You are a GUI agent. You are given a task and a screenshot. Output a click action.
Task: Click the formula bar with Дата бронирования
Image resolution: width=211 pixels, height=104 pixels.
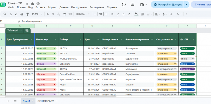(116, 21)
